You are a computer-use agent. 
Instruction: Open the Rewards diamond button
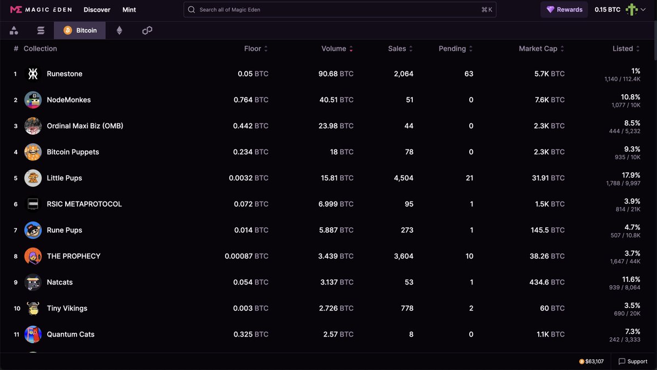click(x=564, y=9)
